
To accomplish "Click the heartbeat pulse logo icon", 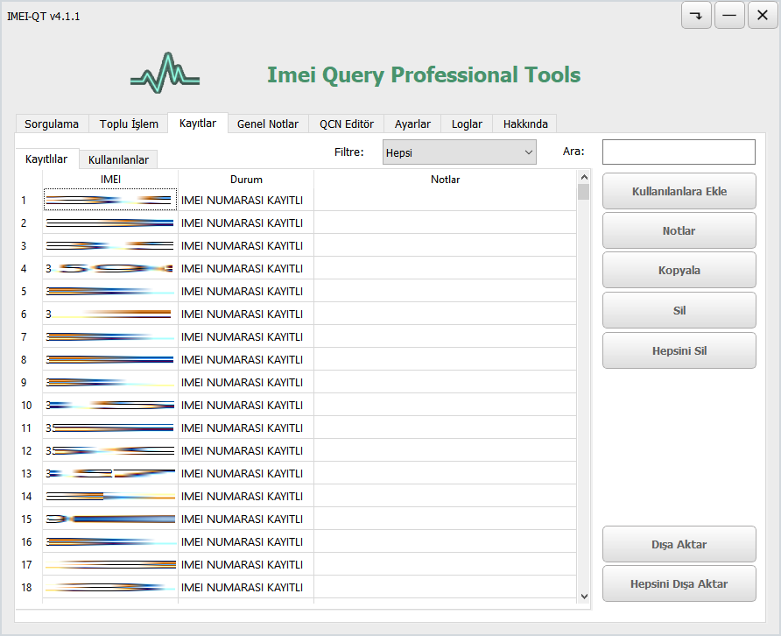I will (x=165, y=73).
